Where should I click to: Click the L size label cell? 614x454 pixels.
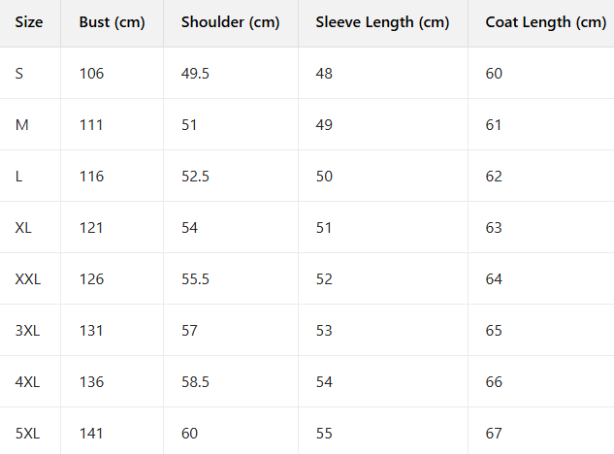[x=19, y=177]
